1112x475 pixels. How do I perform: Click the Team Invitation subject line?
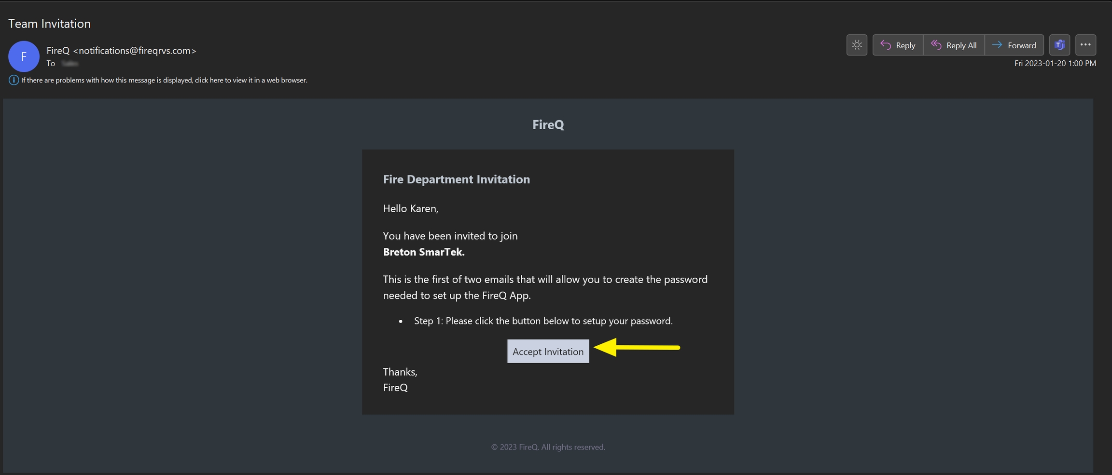(50, 24)
